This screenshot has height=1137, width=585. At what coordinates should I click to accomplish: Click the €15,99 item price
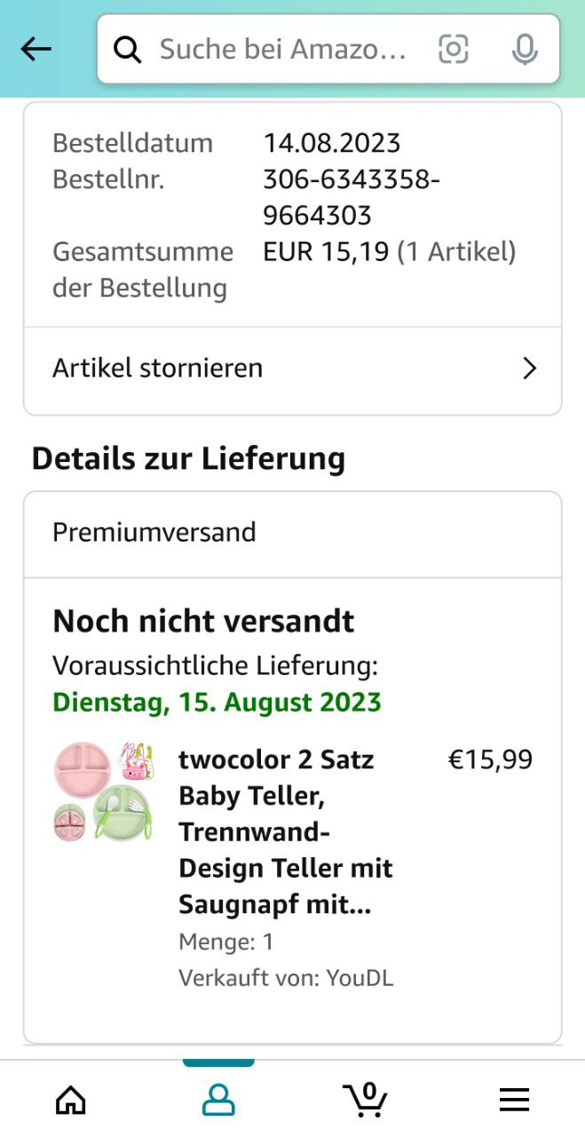(x=490, y=759)
